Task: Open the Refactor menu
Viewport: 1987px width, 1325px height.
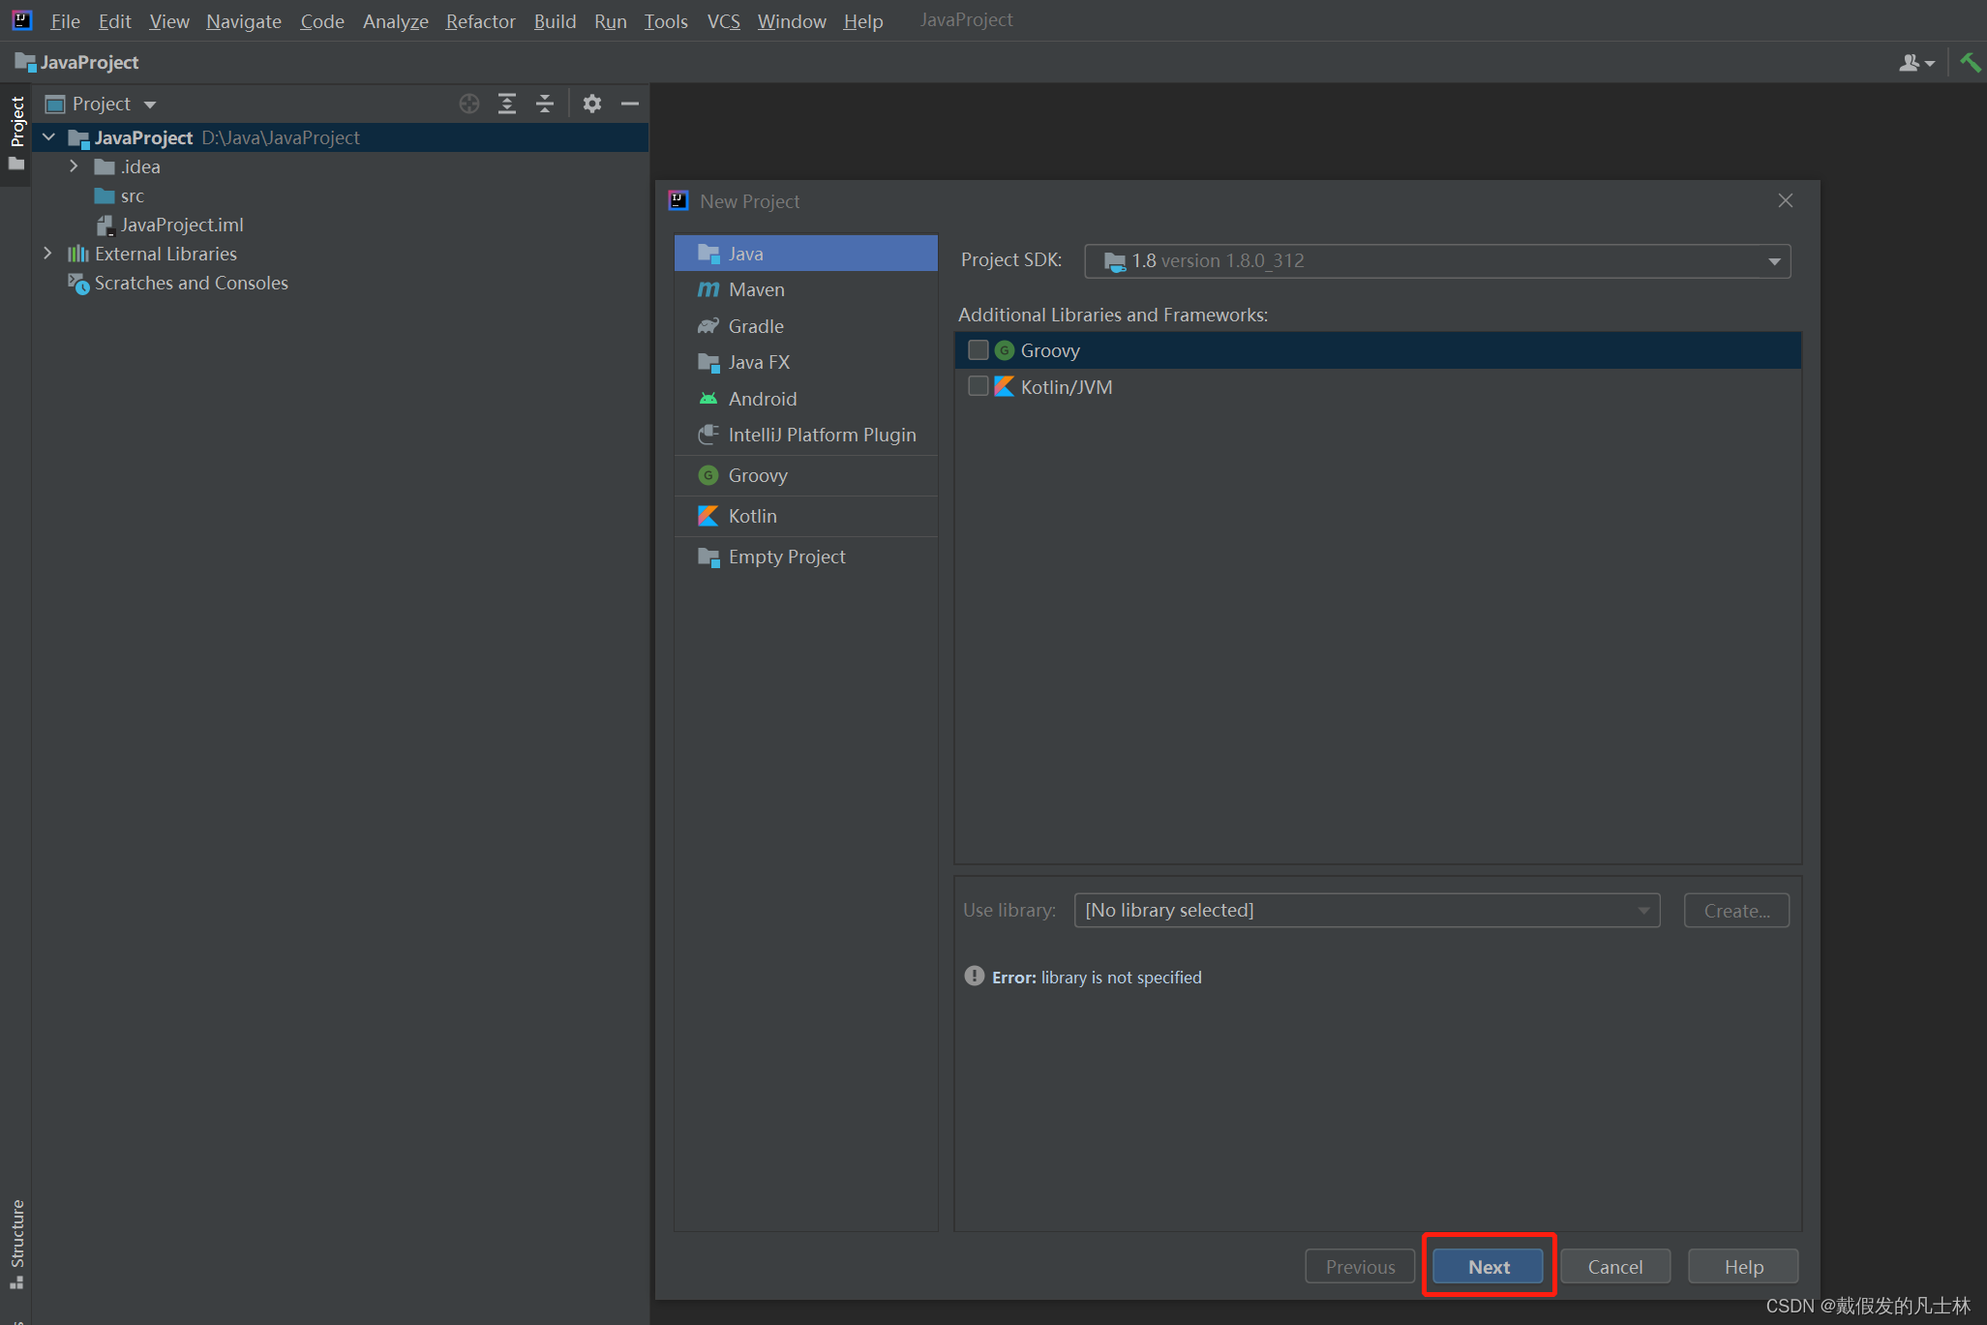Action: pos(480,20)
